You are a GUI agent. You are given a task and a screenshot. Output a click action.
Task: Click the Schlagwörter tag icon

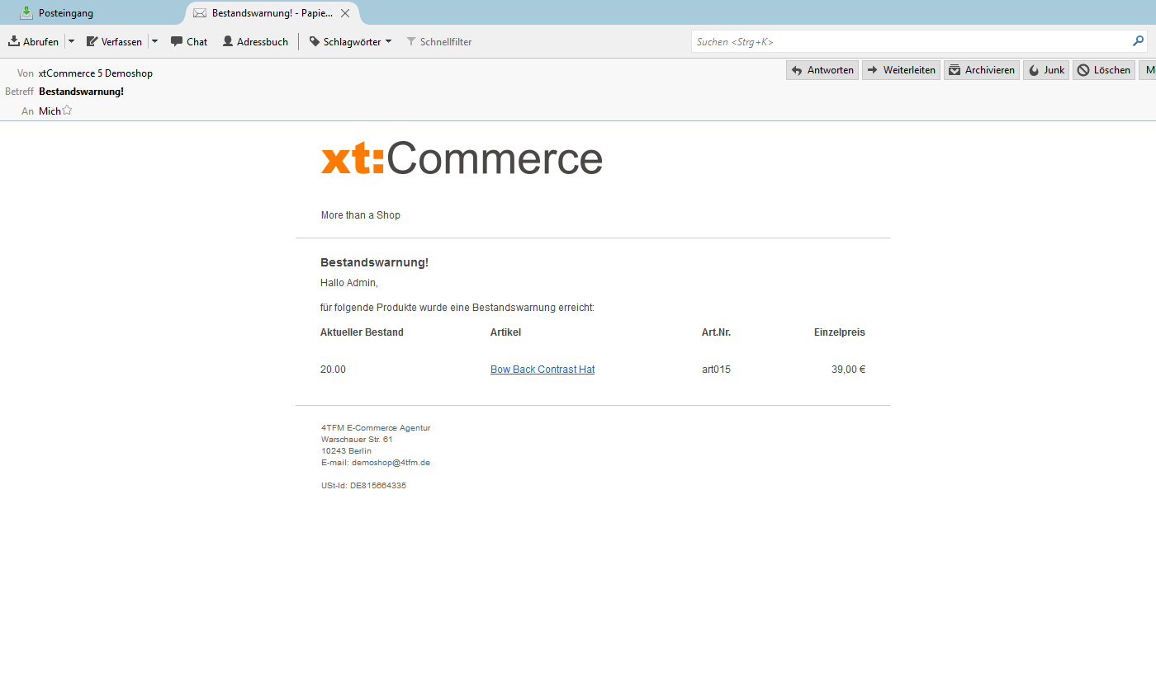click(x=315, y=41)
